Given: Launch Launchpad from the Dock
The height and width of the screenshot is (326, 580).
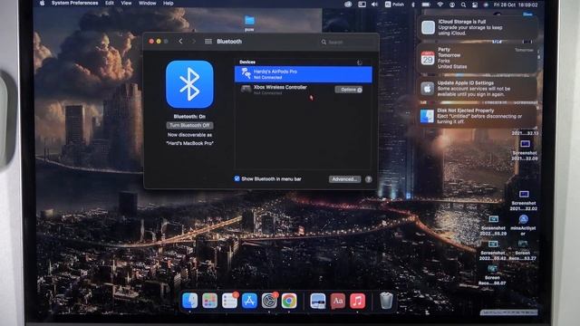Looking at the screenshot, I should tap(209, 301).
